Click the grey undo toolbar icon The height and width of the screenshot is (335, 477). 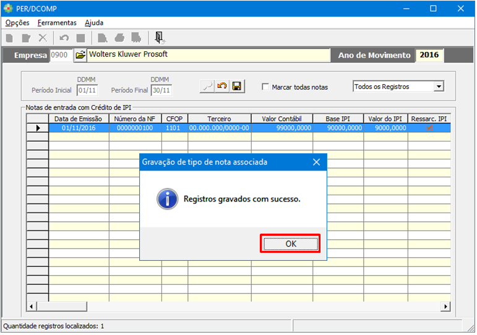click(x=64, y=38)
